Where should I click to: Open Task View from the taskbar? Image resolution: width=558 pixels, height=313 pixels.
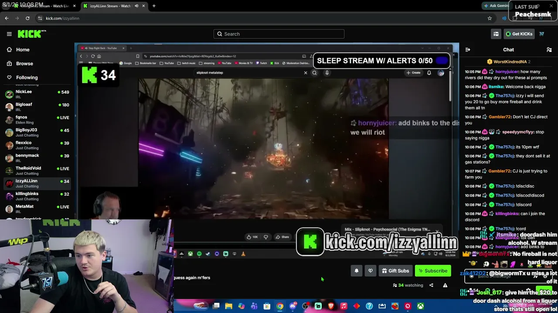tap(216, 306)
